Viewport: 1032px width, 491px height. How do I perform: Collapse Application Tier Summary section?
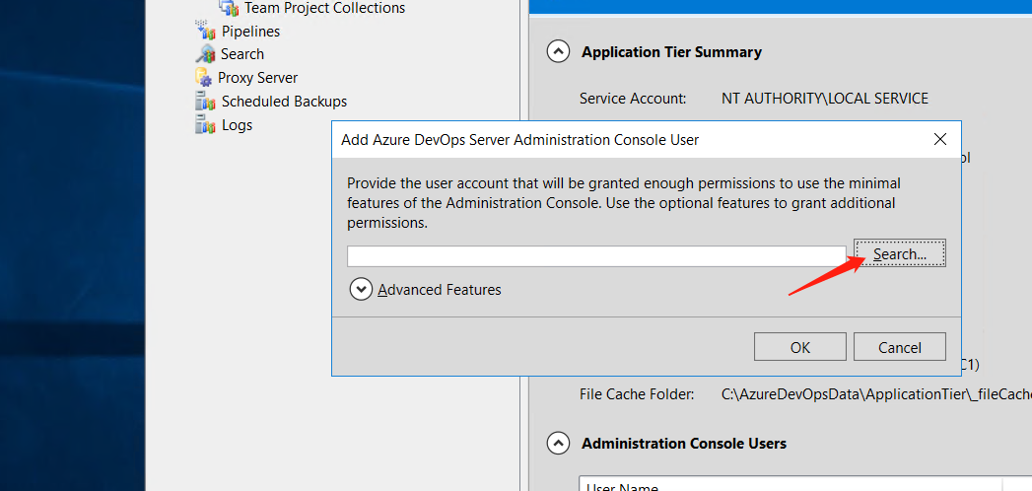558,51
